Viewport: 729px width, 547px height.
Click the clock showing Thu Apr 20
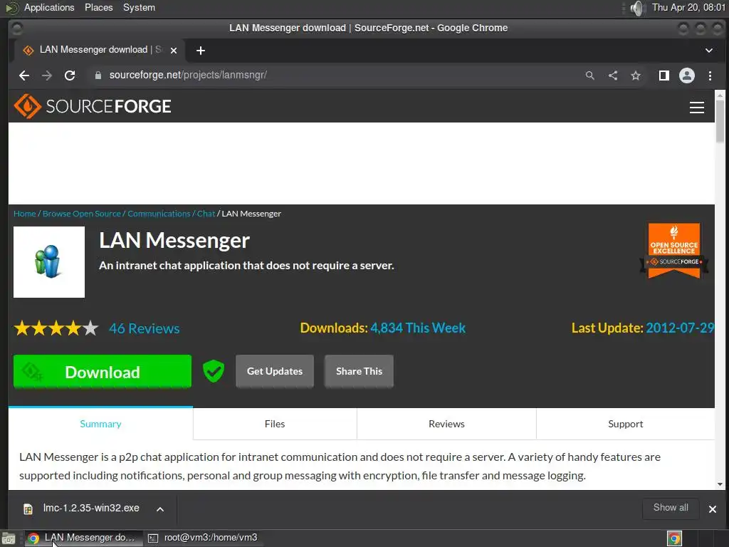pyautogui.click(x=688, y=7)
